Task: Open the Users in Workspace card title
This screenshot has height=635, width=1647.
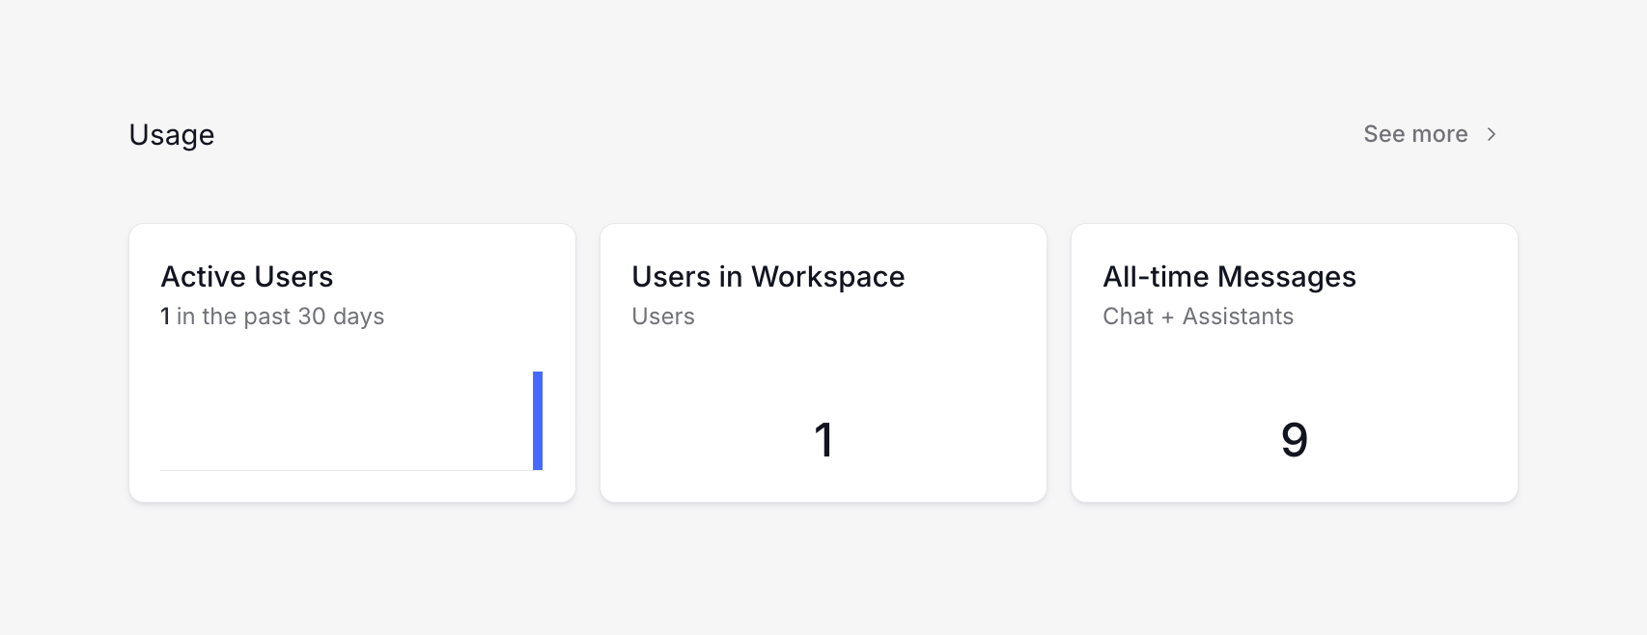Action: coord(768,277)
